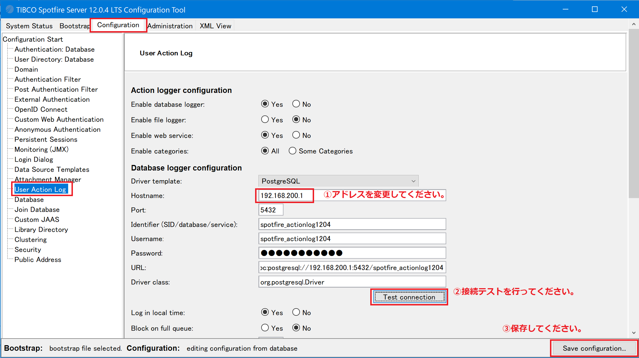Click the Password input field
Screen dimensions: 639x358
click(x=352, y=253)
